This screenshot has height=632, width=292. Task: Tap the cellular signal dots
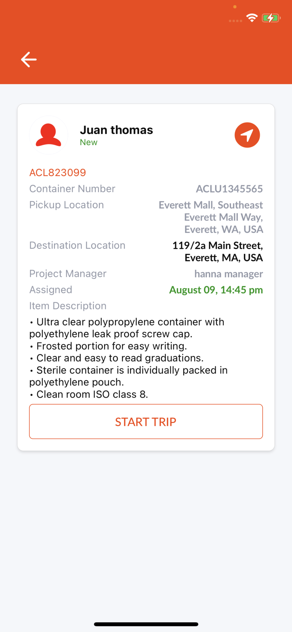pos(235,21)
